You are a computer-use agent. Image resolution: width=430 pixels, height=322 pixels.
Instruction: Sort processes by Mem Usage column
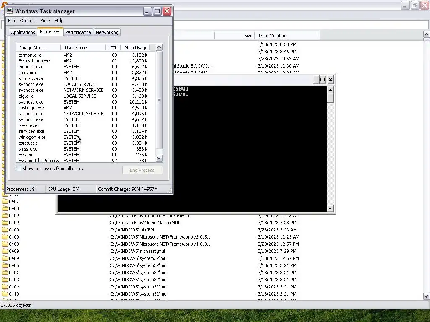tap(136, 48)
